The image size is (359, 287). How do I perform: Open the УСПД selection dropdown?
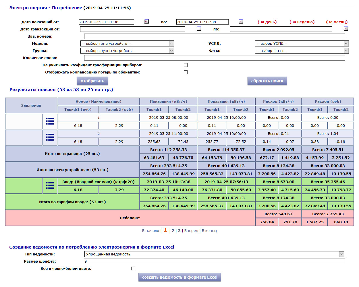pyautogui.click(x=302, y=44)
